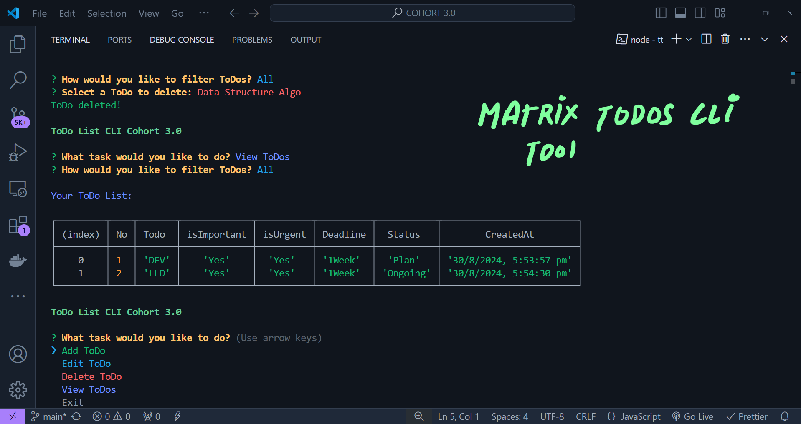Select the node - tt terminal label
The image size is (801, 424).
(x=640, y=40)
